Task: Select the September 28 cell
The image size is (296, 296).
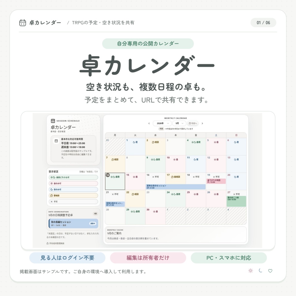Action: 115,216
